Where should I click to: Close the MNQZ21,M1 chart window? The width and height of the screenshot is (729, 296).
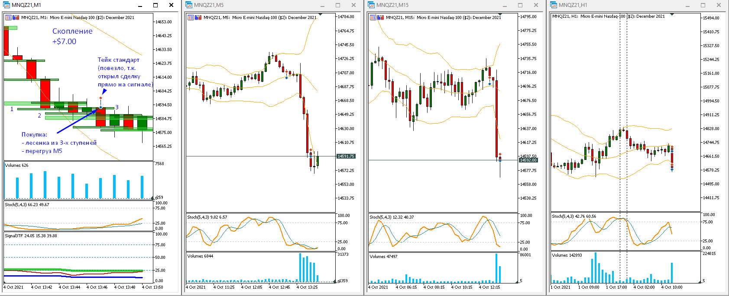click(171, 5)
